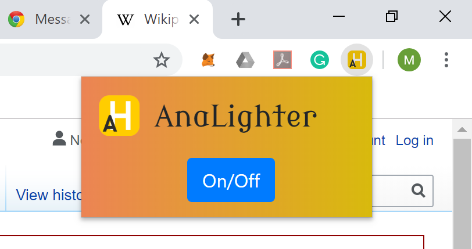Image resolution: width=472 pixels, height=249 pixels.
Task: Close the Wikipedia tab
Action: tap(194, 20)
